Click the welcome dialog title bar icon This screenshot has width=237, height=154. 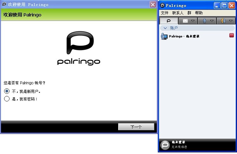point(4,4)
